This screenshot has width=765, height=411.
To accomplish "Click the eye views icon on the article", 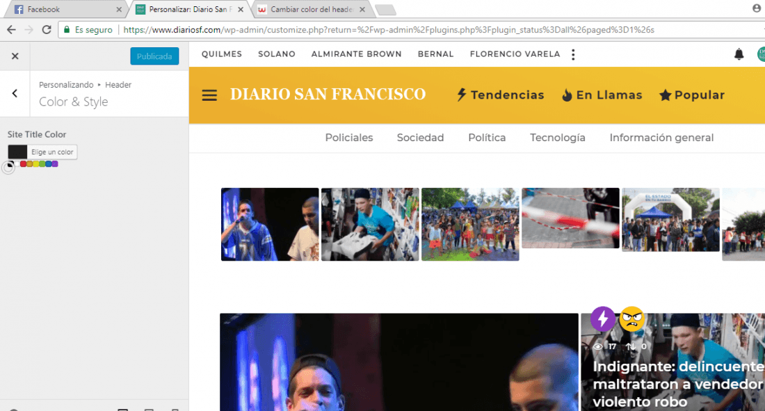I will click(x=597, y=346).
